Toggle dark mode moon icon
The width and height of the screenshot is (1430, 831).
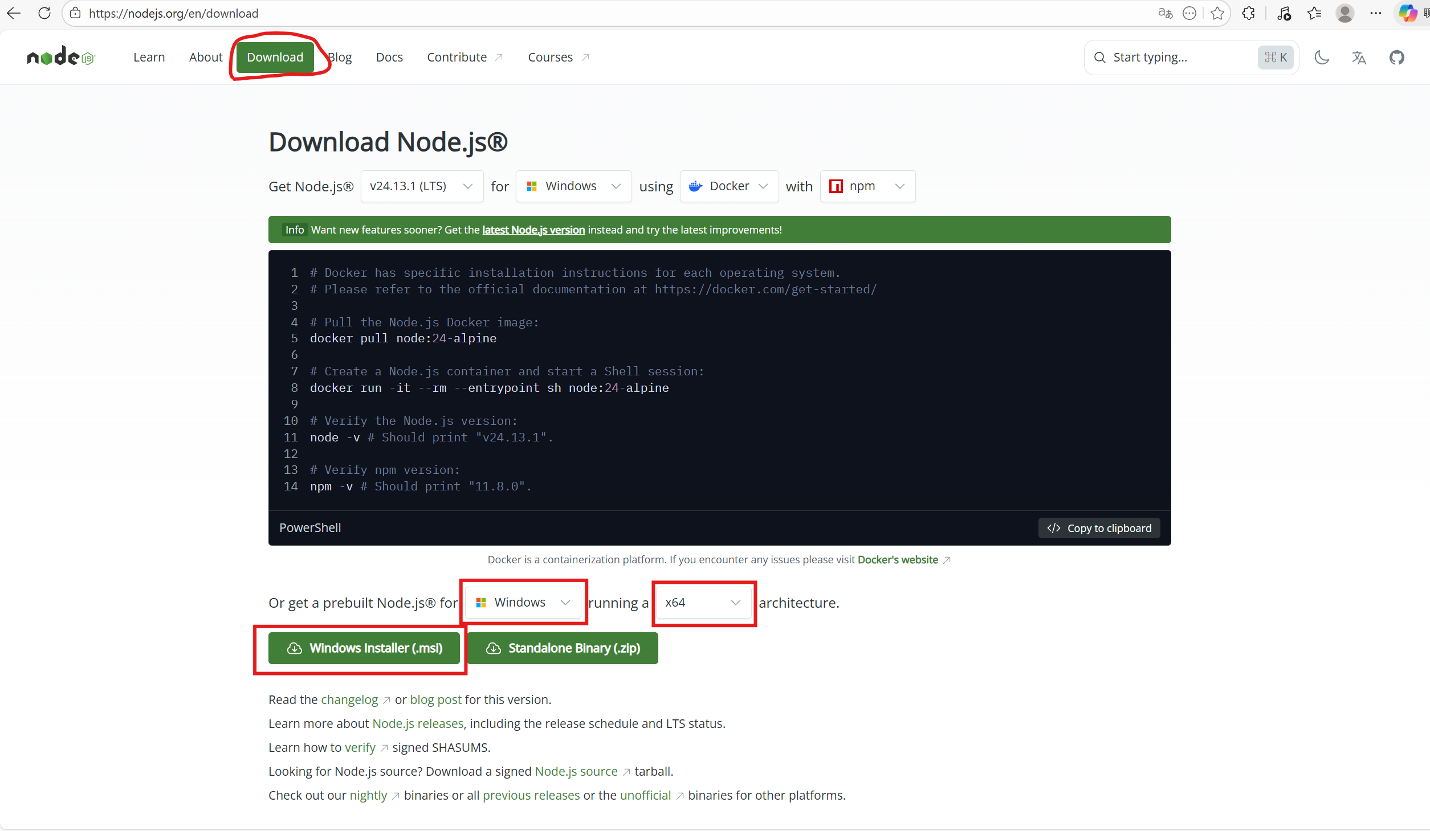(1321, 57)
